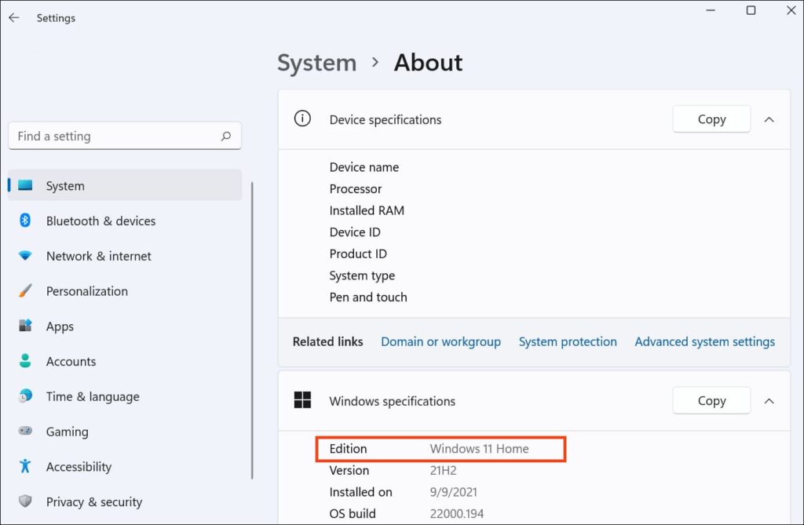
Task: Click the back arrow in Settings header
Action: click(14, 17)
